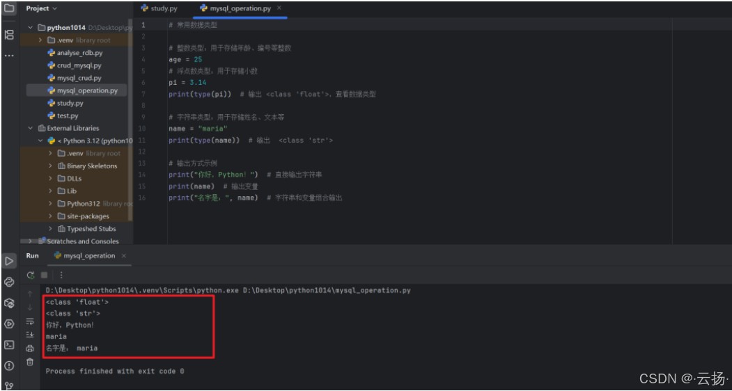732x391 pixels.
Task: Expand Binary Skeletons node
Action: pos(50,166)
